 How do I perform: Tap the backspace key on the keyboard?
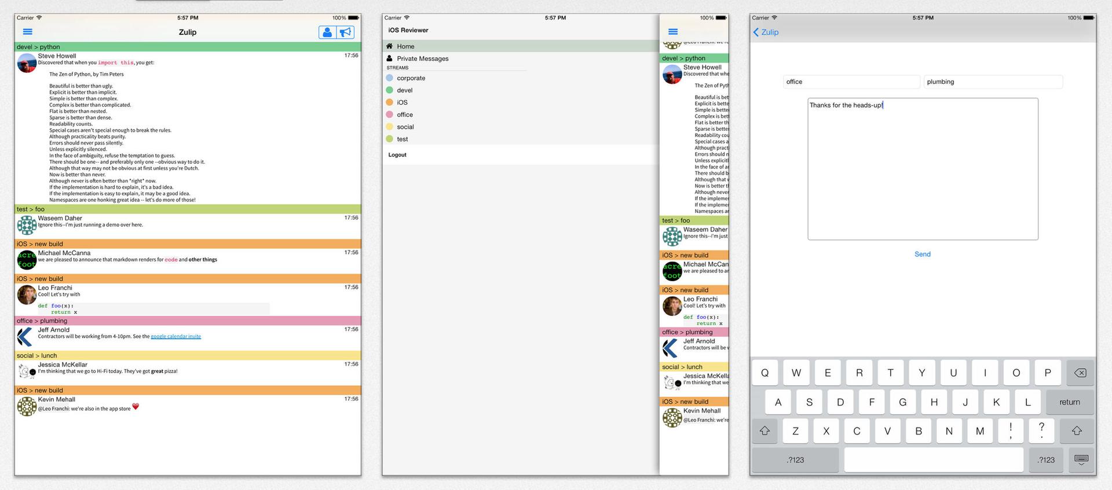click(x=1080, y=373)
